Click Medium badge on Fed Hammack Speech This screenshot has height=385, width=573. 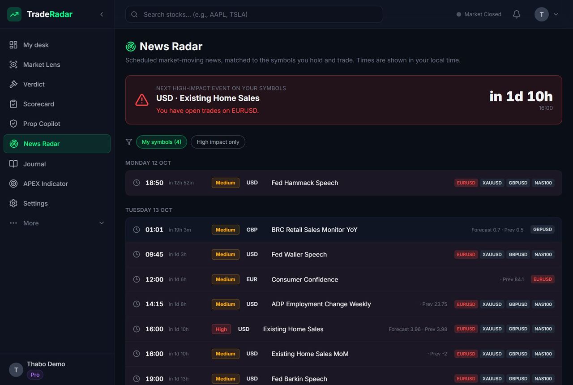pos(226,183)
